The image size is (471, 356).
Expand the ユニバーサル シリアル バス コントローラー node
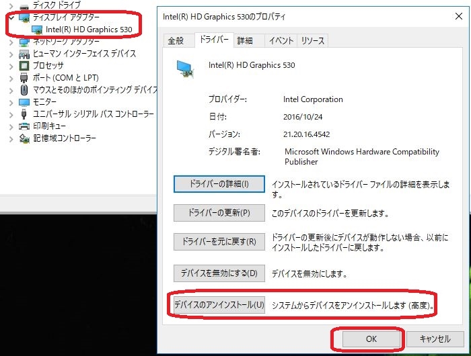pos(11,115)
